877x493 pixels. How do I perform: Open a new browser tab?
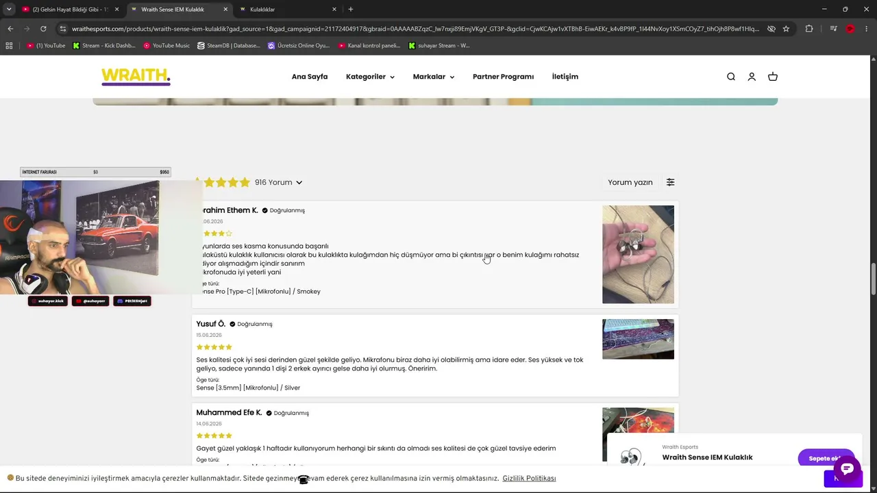(351, 10)
